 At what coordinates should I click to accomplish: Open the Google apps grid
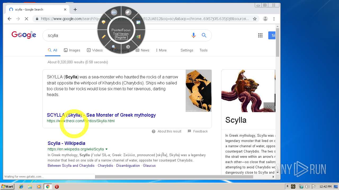pyautogui.click(x=260, y=35)
